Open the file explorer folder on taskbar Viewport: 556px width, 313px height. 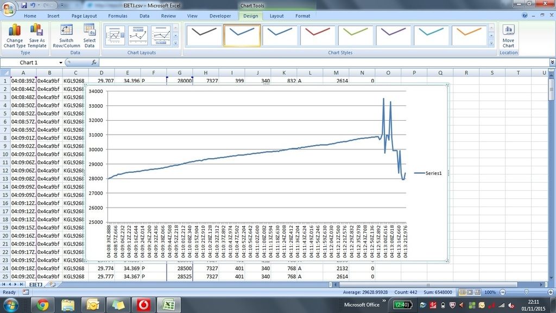pyautogui.click(x=68, y=305)
